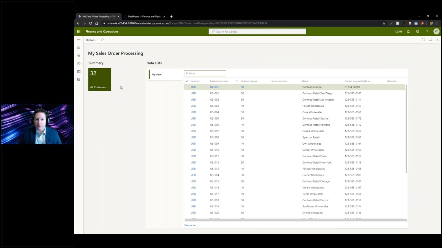
Task: Select the Contoso Retail Seattle row
Action: coord(294,118)
